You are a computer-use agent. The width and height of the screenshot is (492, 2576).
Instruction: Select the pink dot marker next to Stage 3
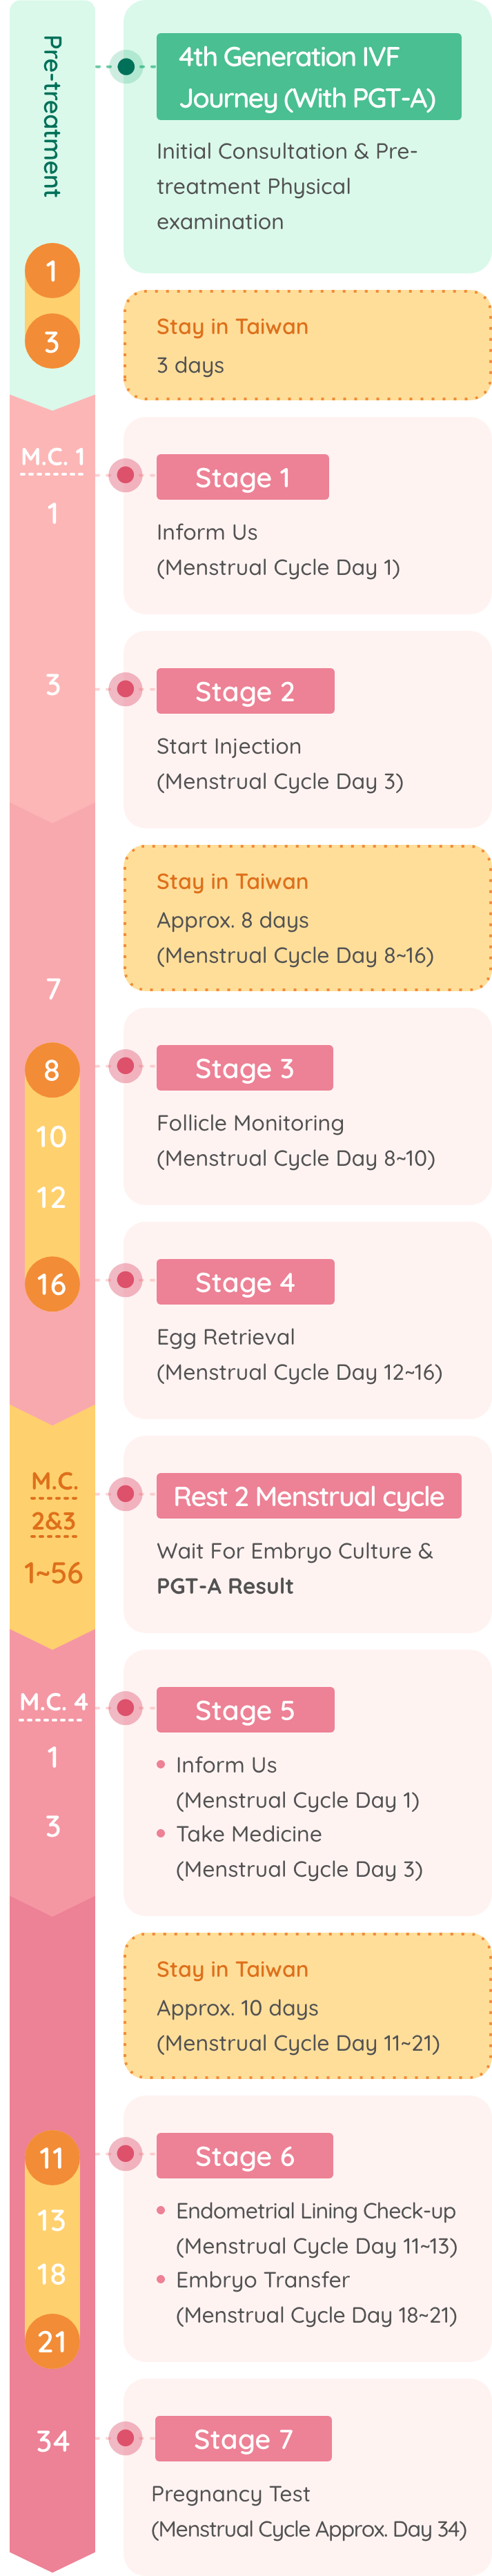(x=125, y=1065)
